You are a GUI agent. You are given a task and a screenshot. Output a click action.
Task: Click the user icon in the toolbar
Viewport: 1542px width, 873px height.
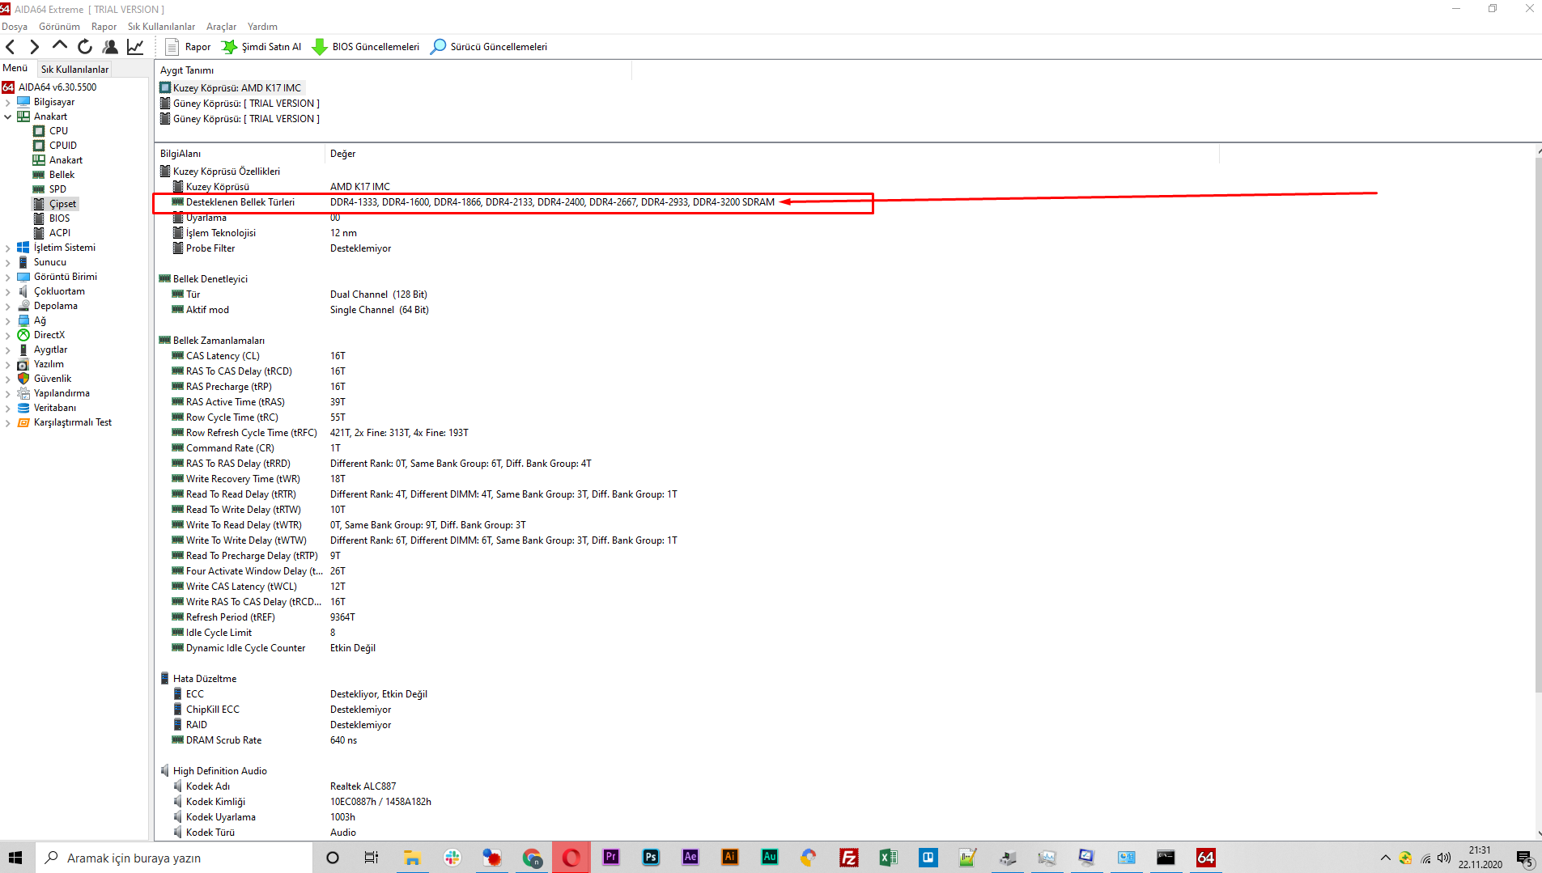110,47
